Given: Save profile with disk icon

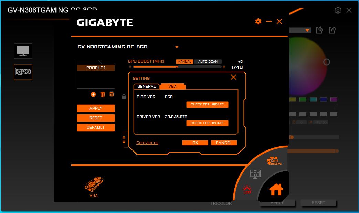Looking at the screenshot, I should click(112, 94).
